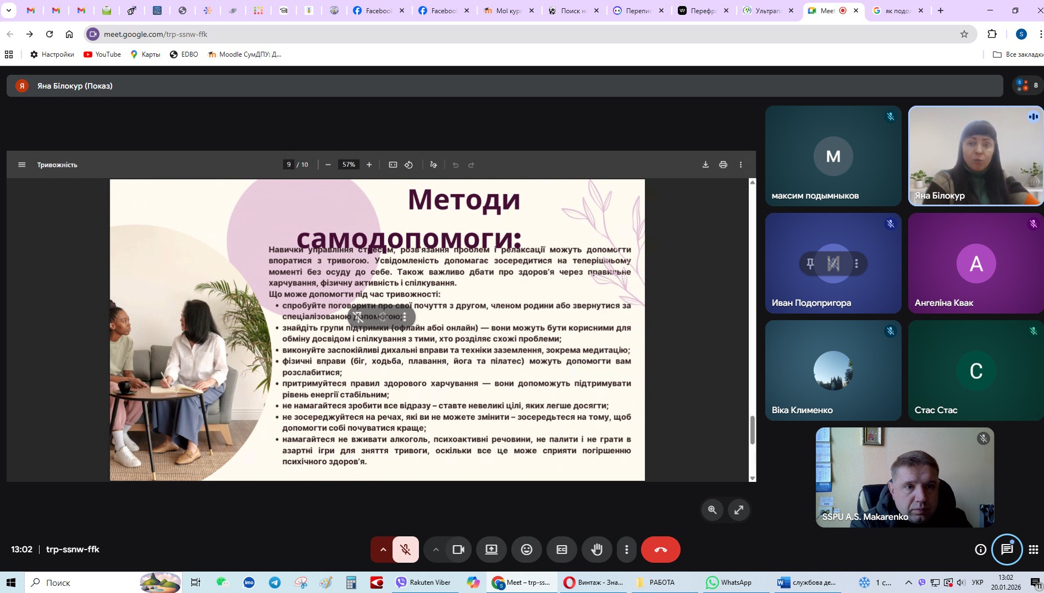Open the emoji reactions panel
1044x593 pixels.
(526, 550)
